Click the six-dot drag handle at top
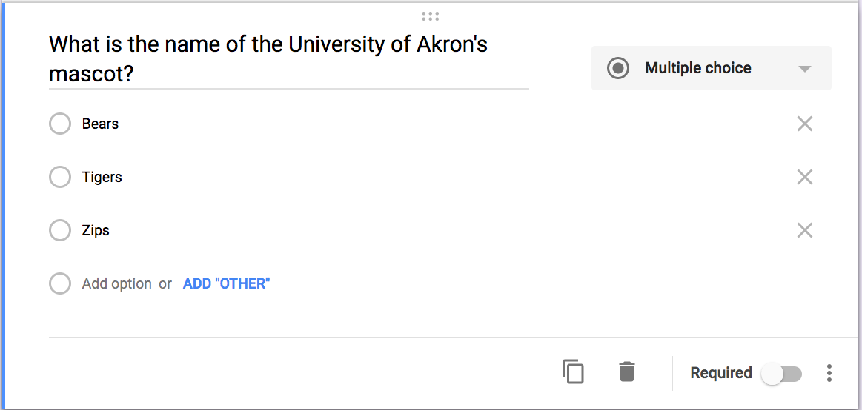862x410 pixels. [430, 16]
